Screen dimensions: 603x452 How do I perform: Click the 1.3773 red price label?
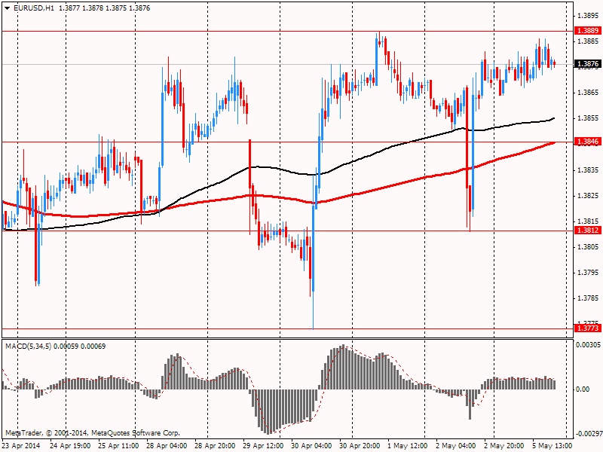click(x=588, y=328)
